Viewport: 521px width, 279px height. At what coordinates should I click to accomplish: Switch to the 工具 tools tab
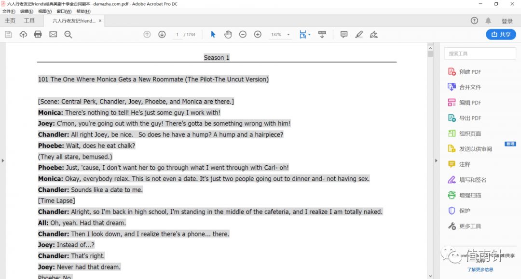coord(29,21)
